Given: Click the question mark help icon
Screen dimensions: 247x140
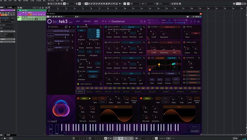Looking at the screenshot, I should coord(195,22).
